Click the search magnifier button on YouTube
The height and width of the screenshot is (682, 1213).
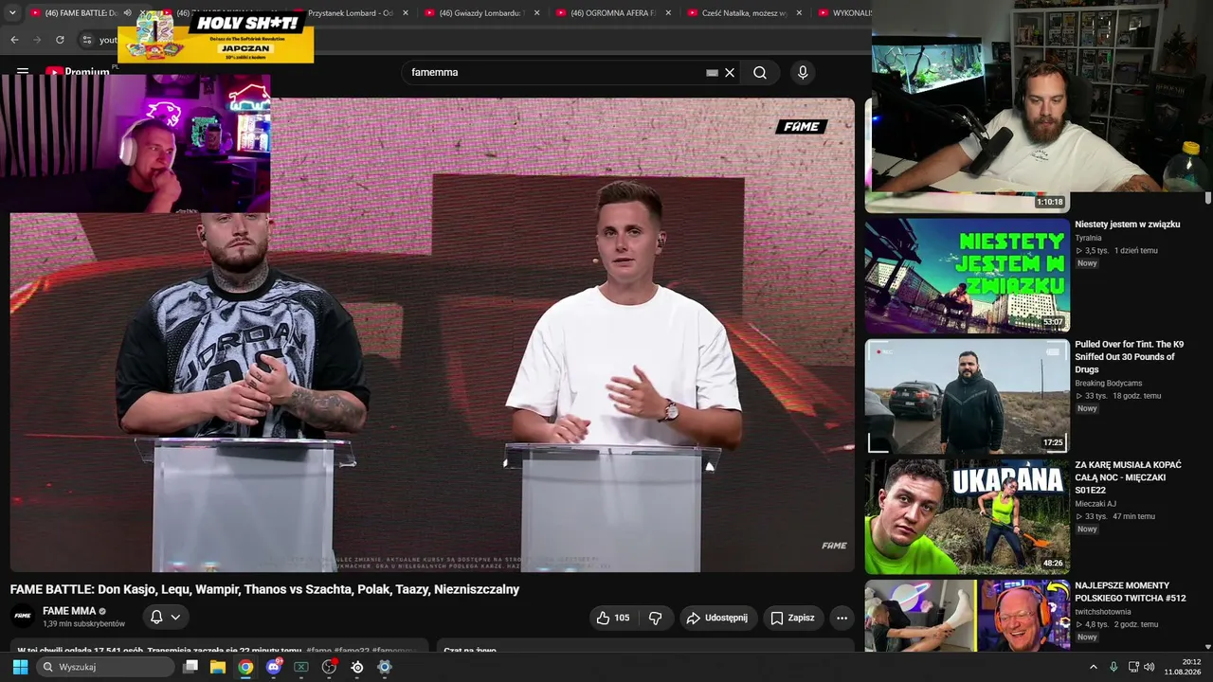pos(760,73)
